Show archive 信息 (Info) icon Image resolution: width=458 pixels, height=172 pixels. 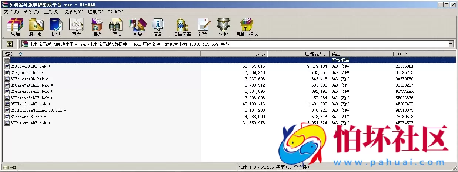[x=158, y=27]
